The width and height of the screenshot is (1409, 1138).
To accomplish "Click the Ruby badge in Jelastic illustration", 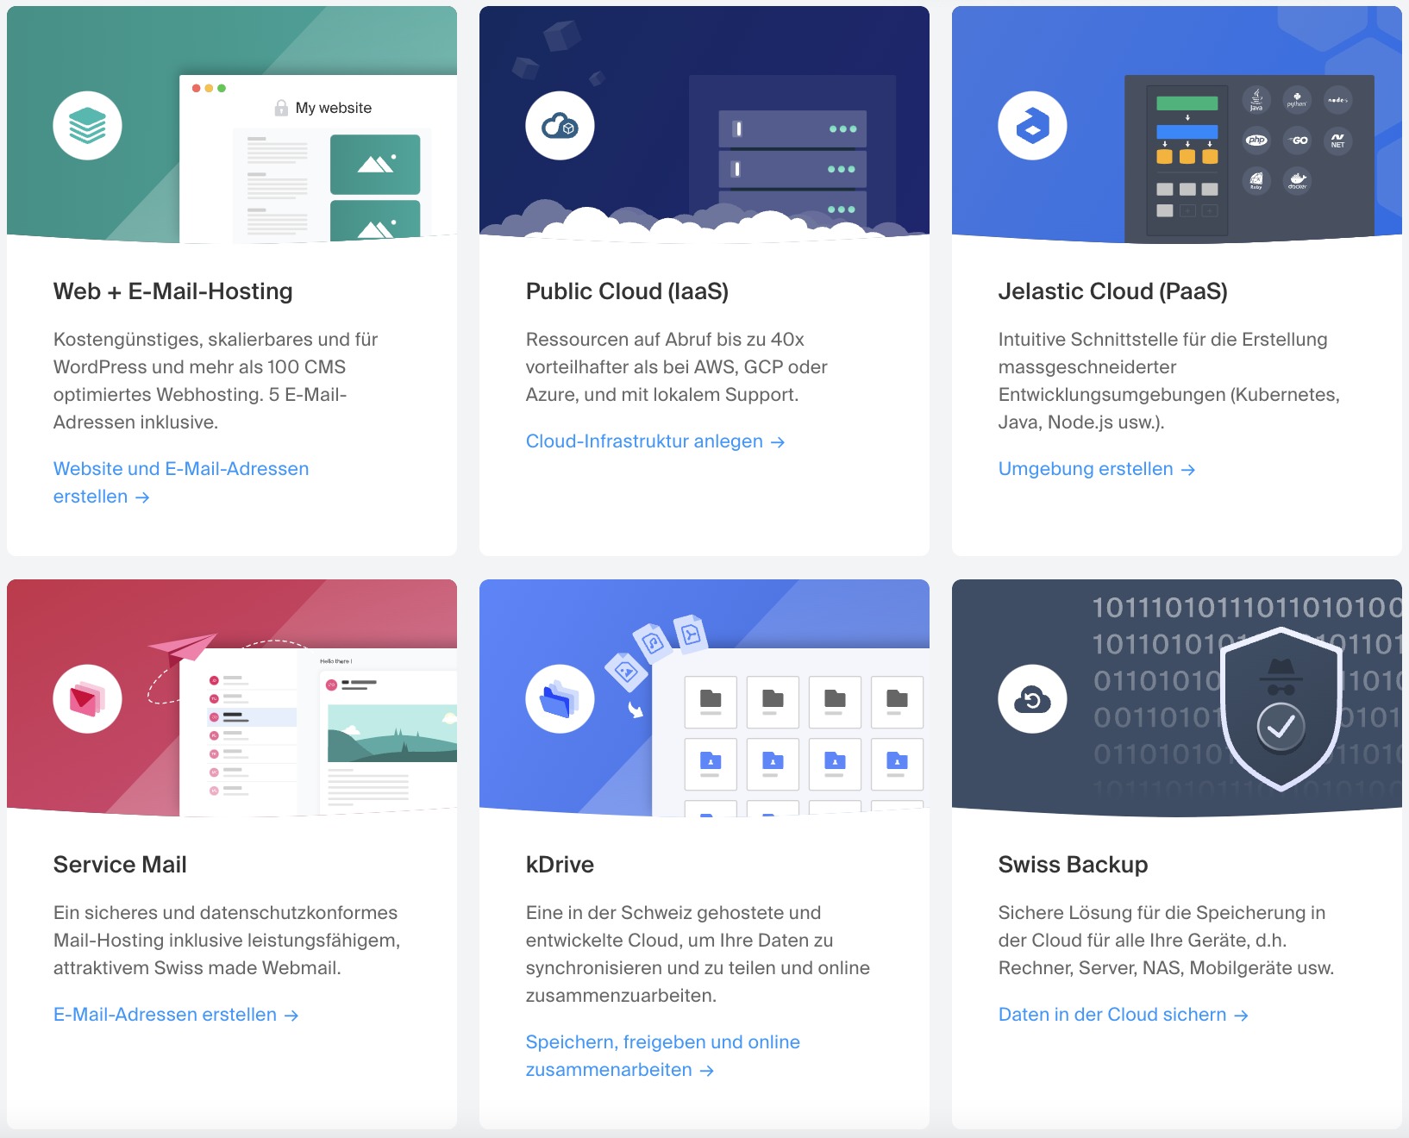I will (x=1256, y=180).
